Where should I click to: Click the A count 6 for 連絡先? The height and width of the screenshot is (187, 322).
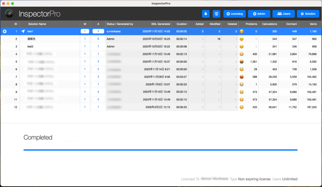[98, 39]
